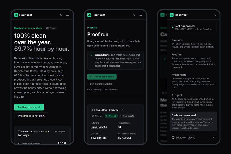This screenshot has height=154, width=231.
Task: Click 'Run on Base Sepolia' button
Action: (101, 84)
